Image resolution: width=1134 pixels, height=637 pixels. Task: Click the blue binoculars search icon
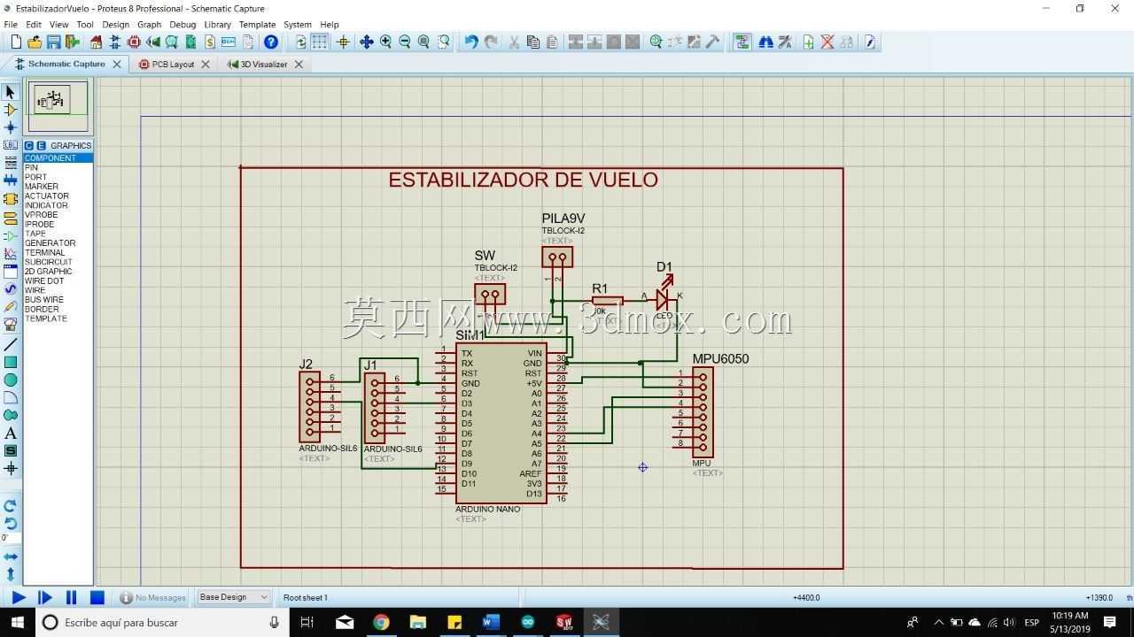[x=765, y=42]
